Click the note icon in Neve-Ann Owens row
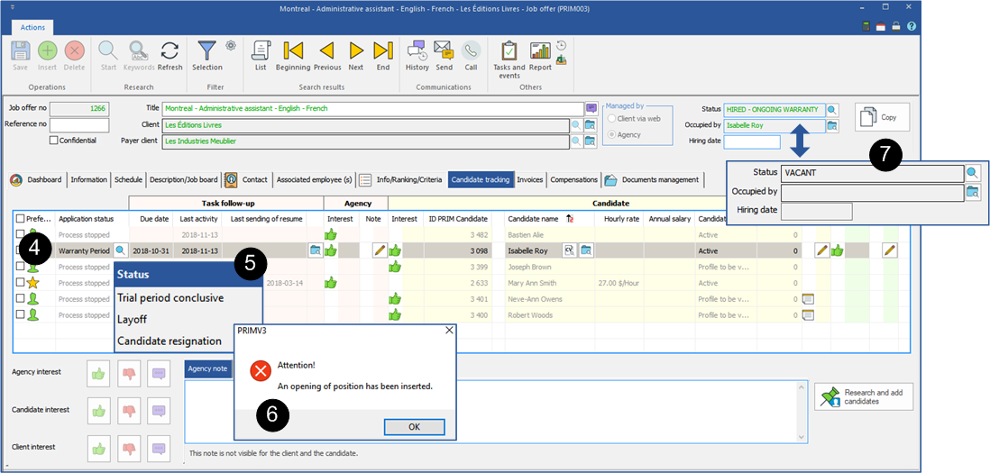The height and width of the screenshot is (473, 990). 808,299
